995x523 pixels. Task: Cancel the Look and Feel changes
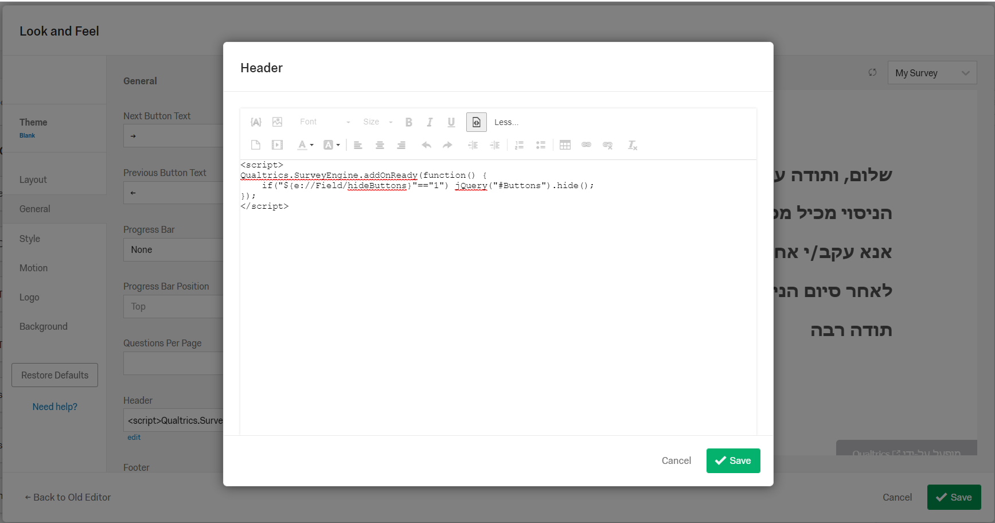[897, 497]
